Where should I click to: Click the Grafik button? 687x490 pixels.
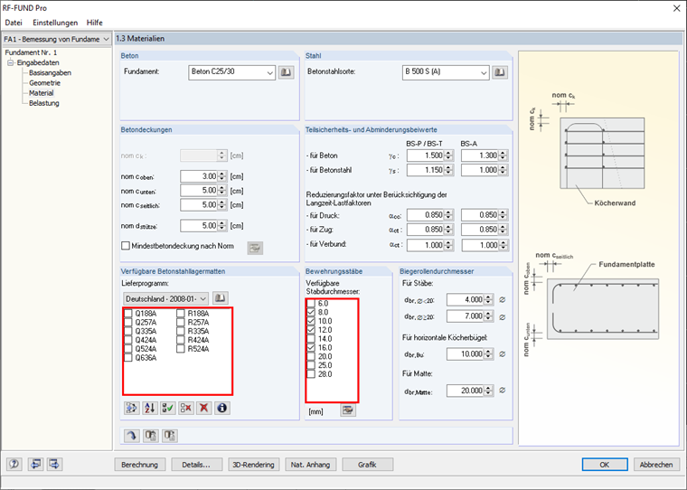coord(367,465)
